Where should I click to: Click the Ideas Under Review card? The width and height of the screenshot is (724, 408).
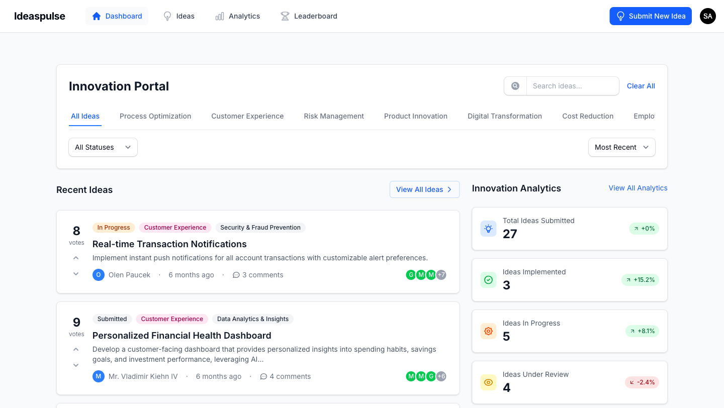tap(570, 382)
